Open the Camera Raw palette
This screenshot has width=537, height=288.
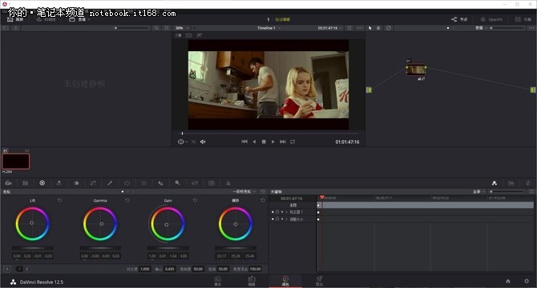9,183
